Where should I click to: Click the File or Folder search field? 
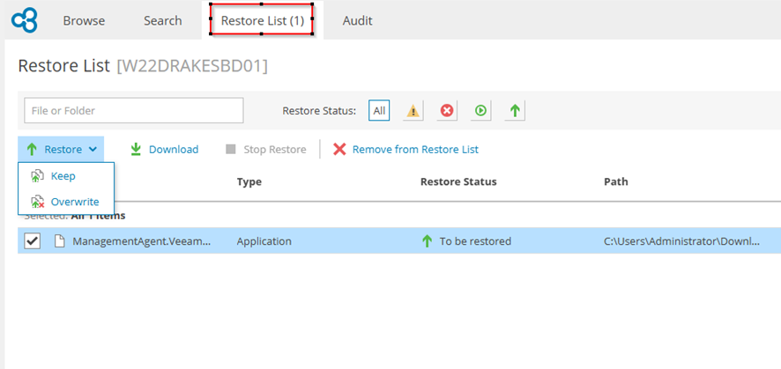click(x=133, y=111)
